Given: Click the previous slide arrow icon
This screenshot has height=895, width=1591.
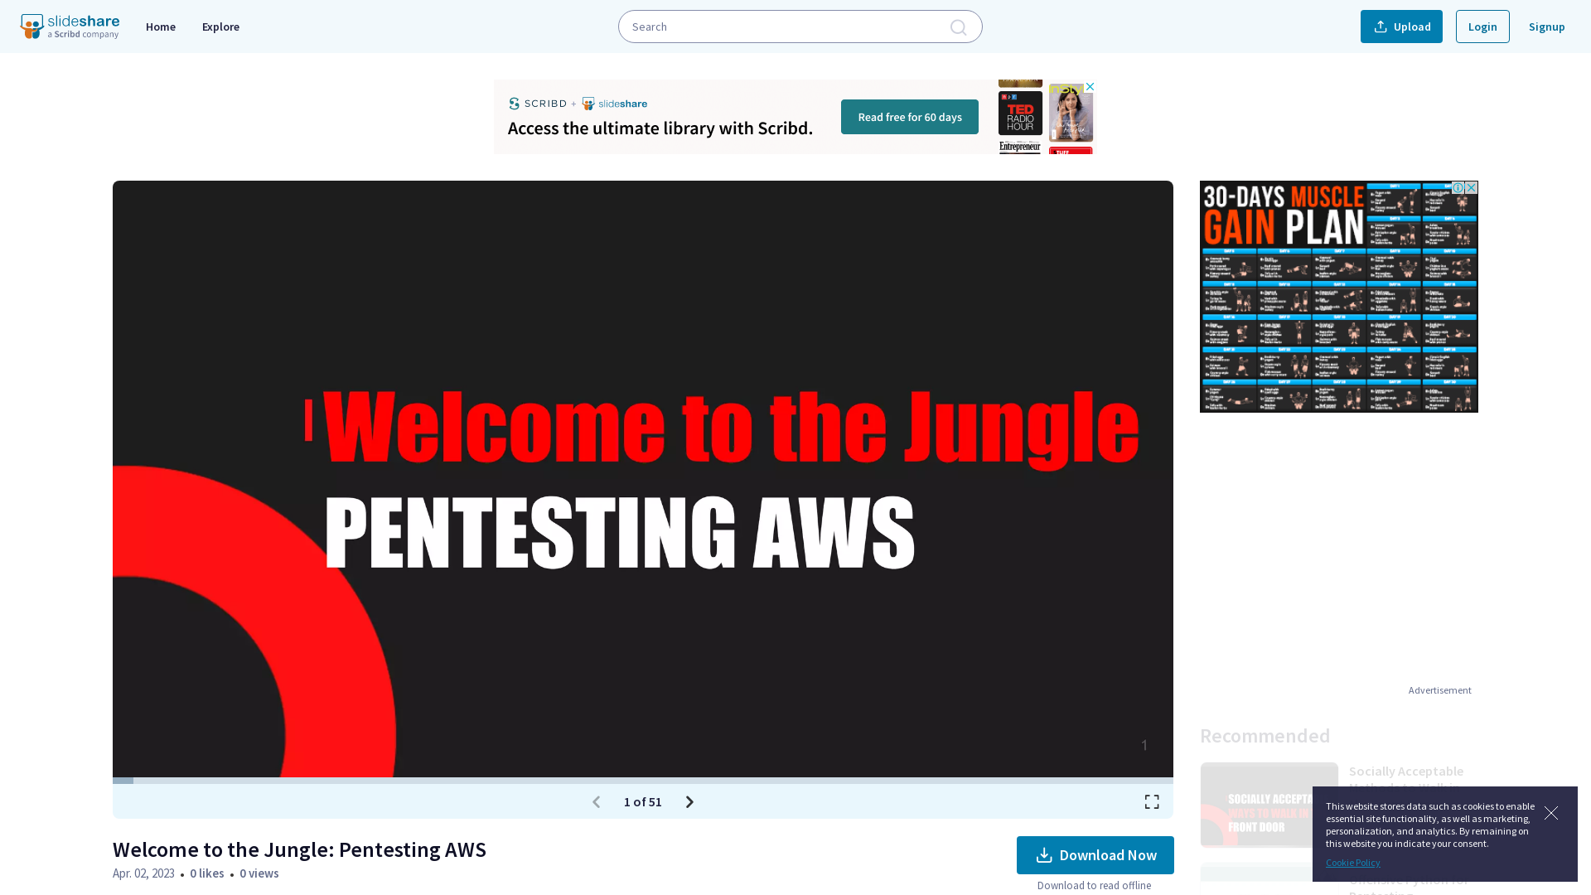Looking at the screenshot, I should [597, 801].
